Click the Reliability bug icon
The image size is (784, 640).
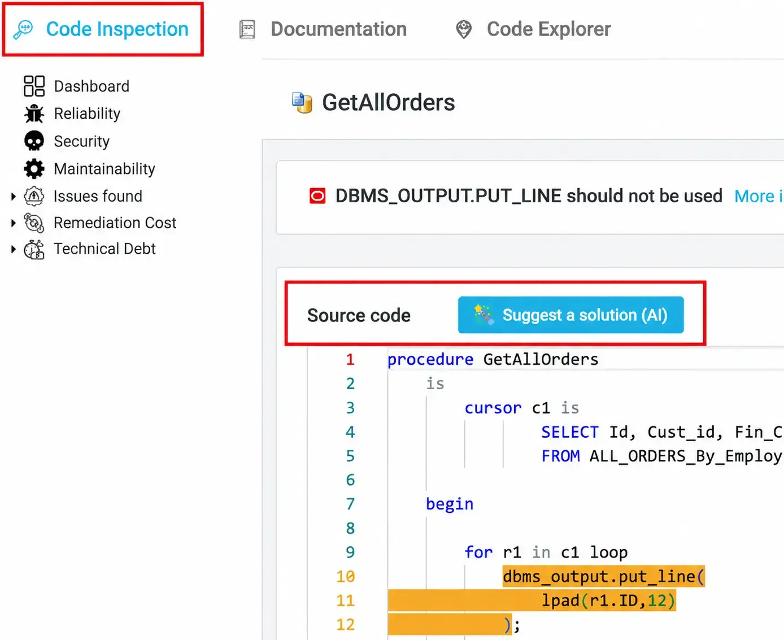coord(34,114)
